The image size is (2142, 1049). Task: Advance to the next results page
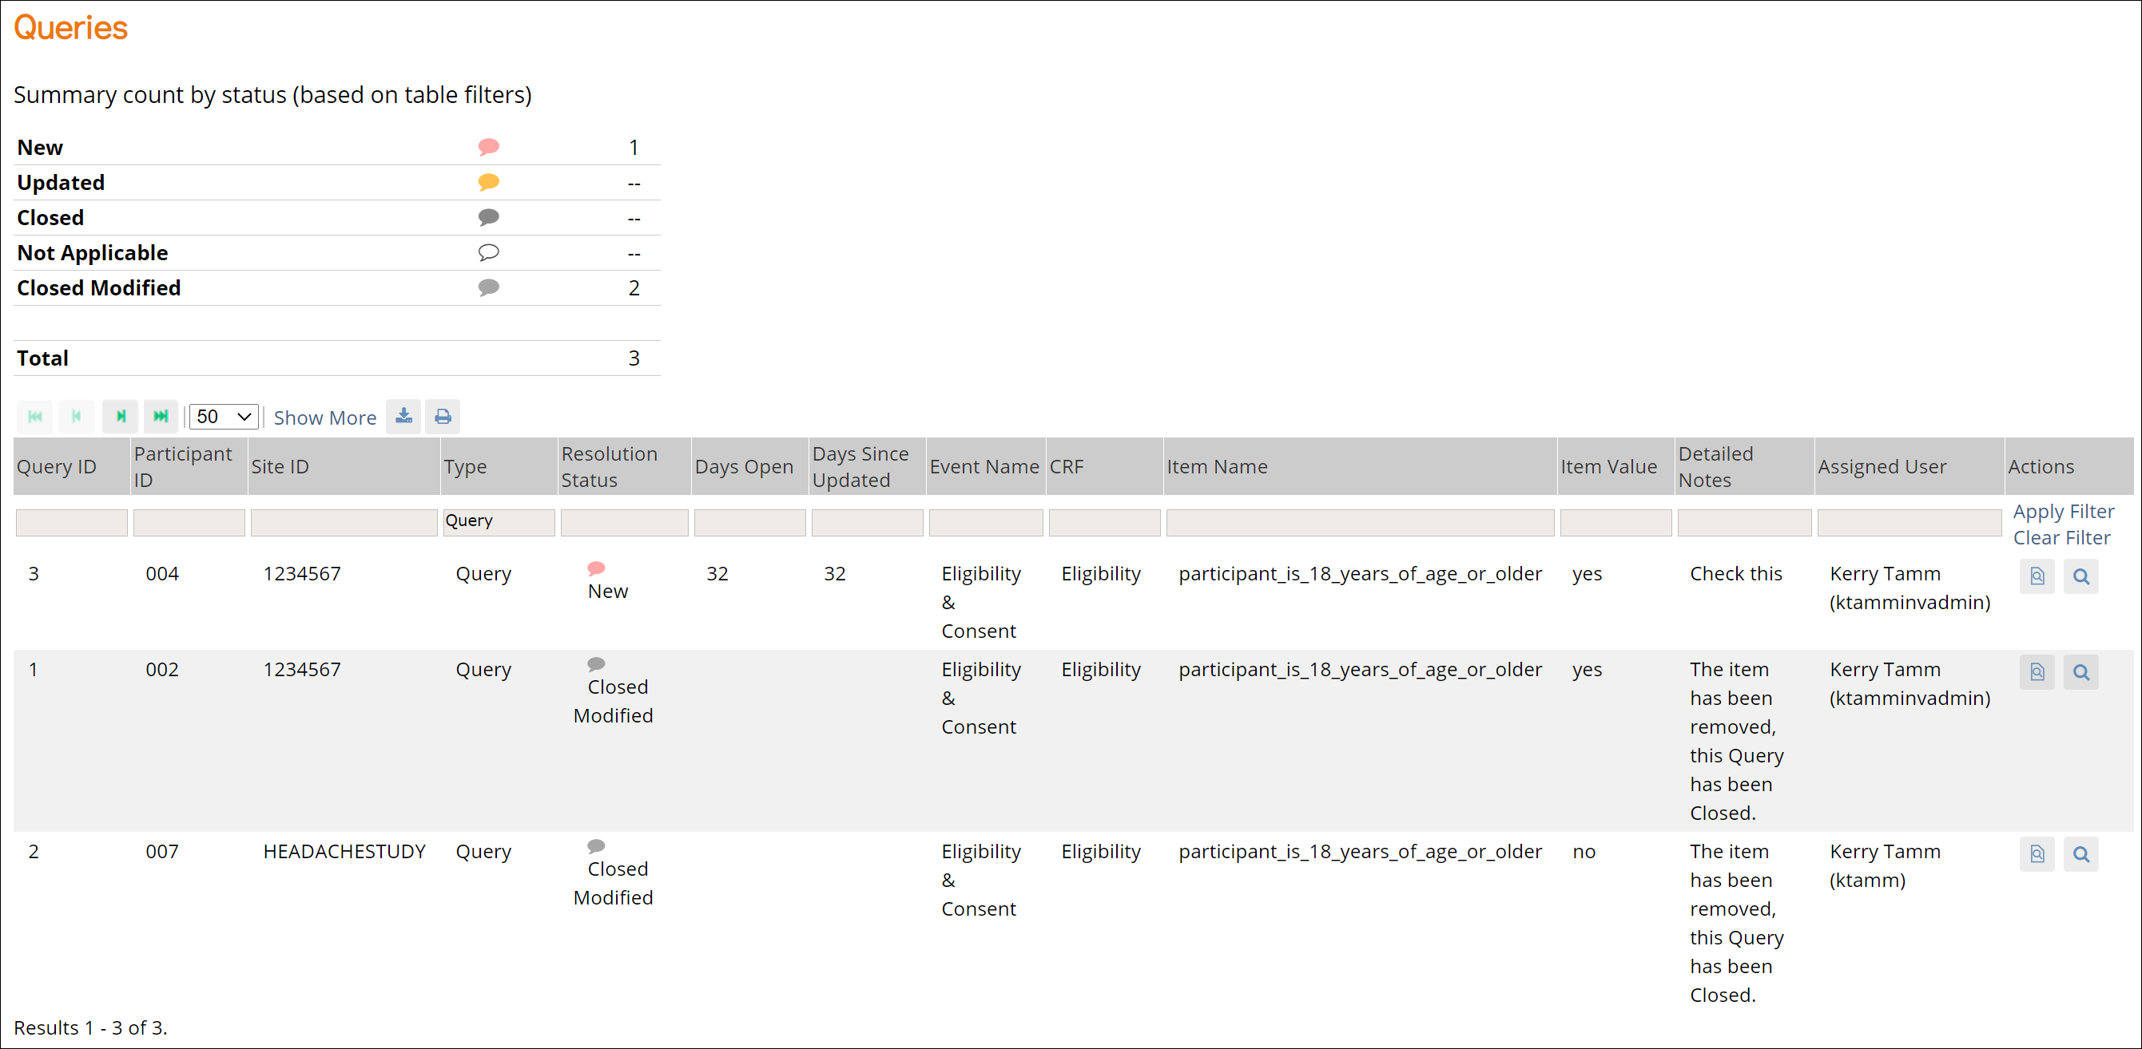(120, 416)
